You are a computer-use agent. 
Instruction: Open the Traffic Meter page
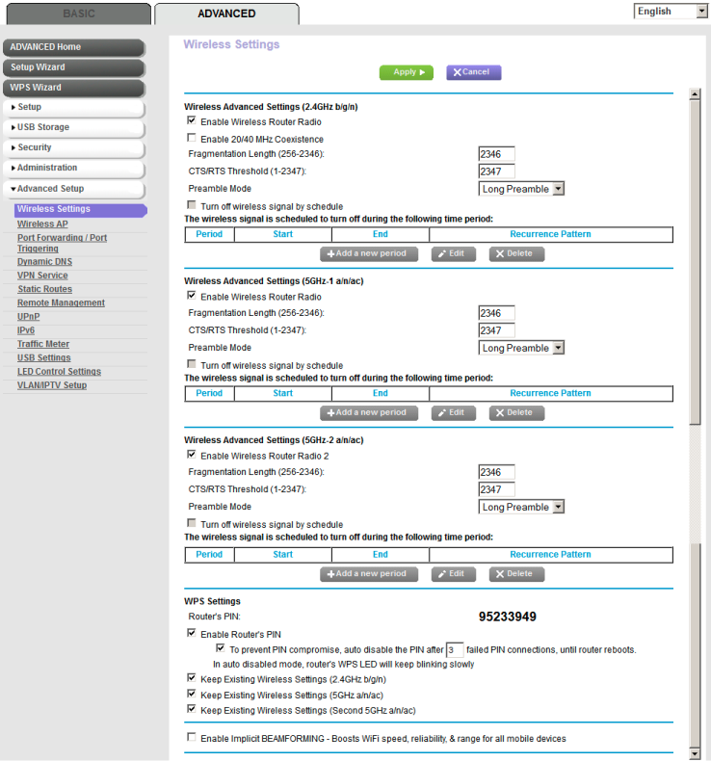[43, 344]
